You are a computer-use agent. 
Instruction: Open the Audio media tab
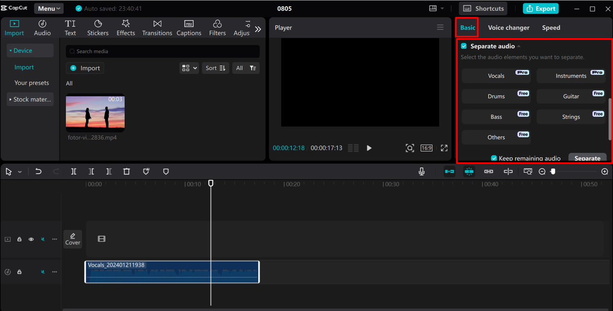(42, 28)
